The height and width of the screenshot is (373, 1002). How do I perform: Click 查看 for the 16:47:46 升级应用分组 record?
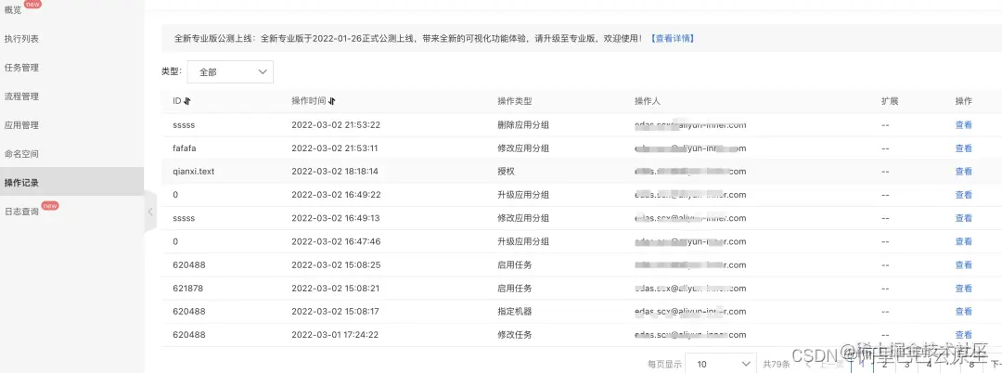(964, 241)
